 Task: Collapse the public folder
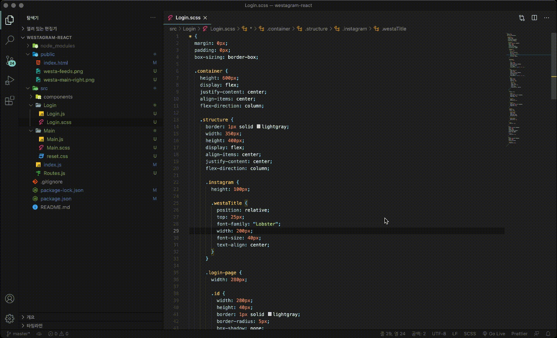click(x=91, y=54)
